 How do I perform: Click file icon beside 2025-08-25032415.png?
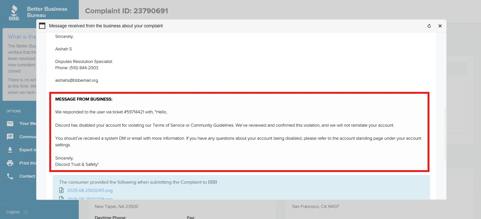point(61,190)
